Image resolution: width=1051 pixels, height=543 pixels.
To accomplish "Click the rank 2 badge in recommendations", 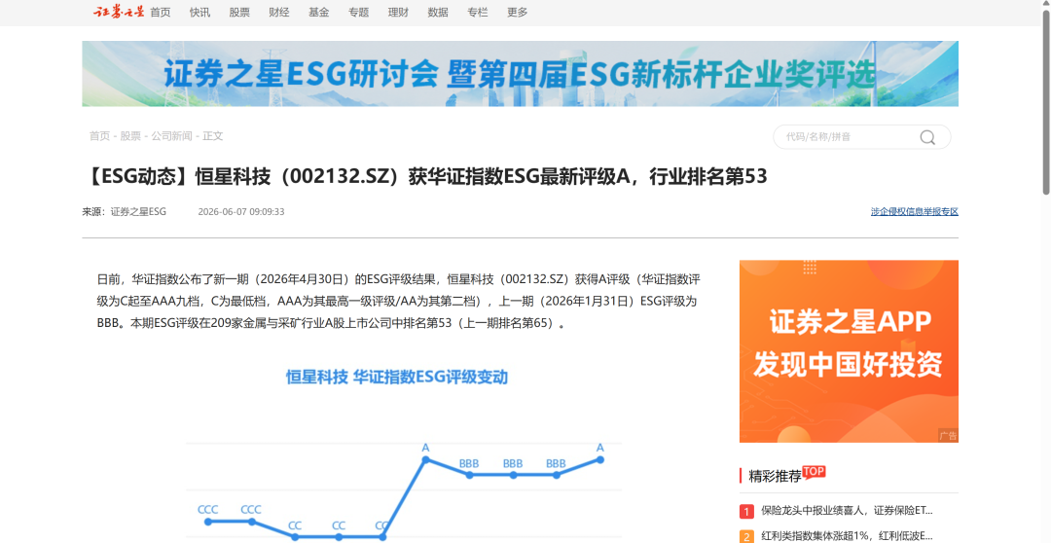I will 746,536.
